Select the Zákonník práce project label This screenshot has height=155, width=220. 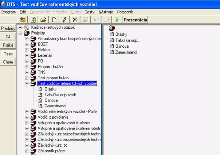point(51,151)
